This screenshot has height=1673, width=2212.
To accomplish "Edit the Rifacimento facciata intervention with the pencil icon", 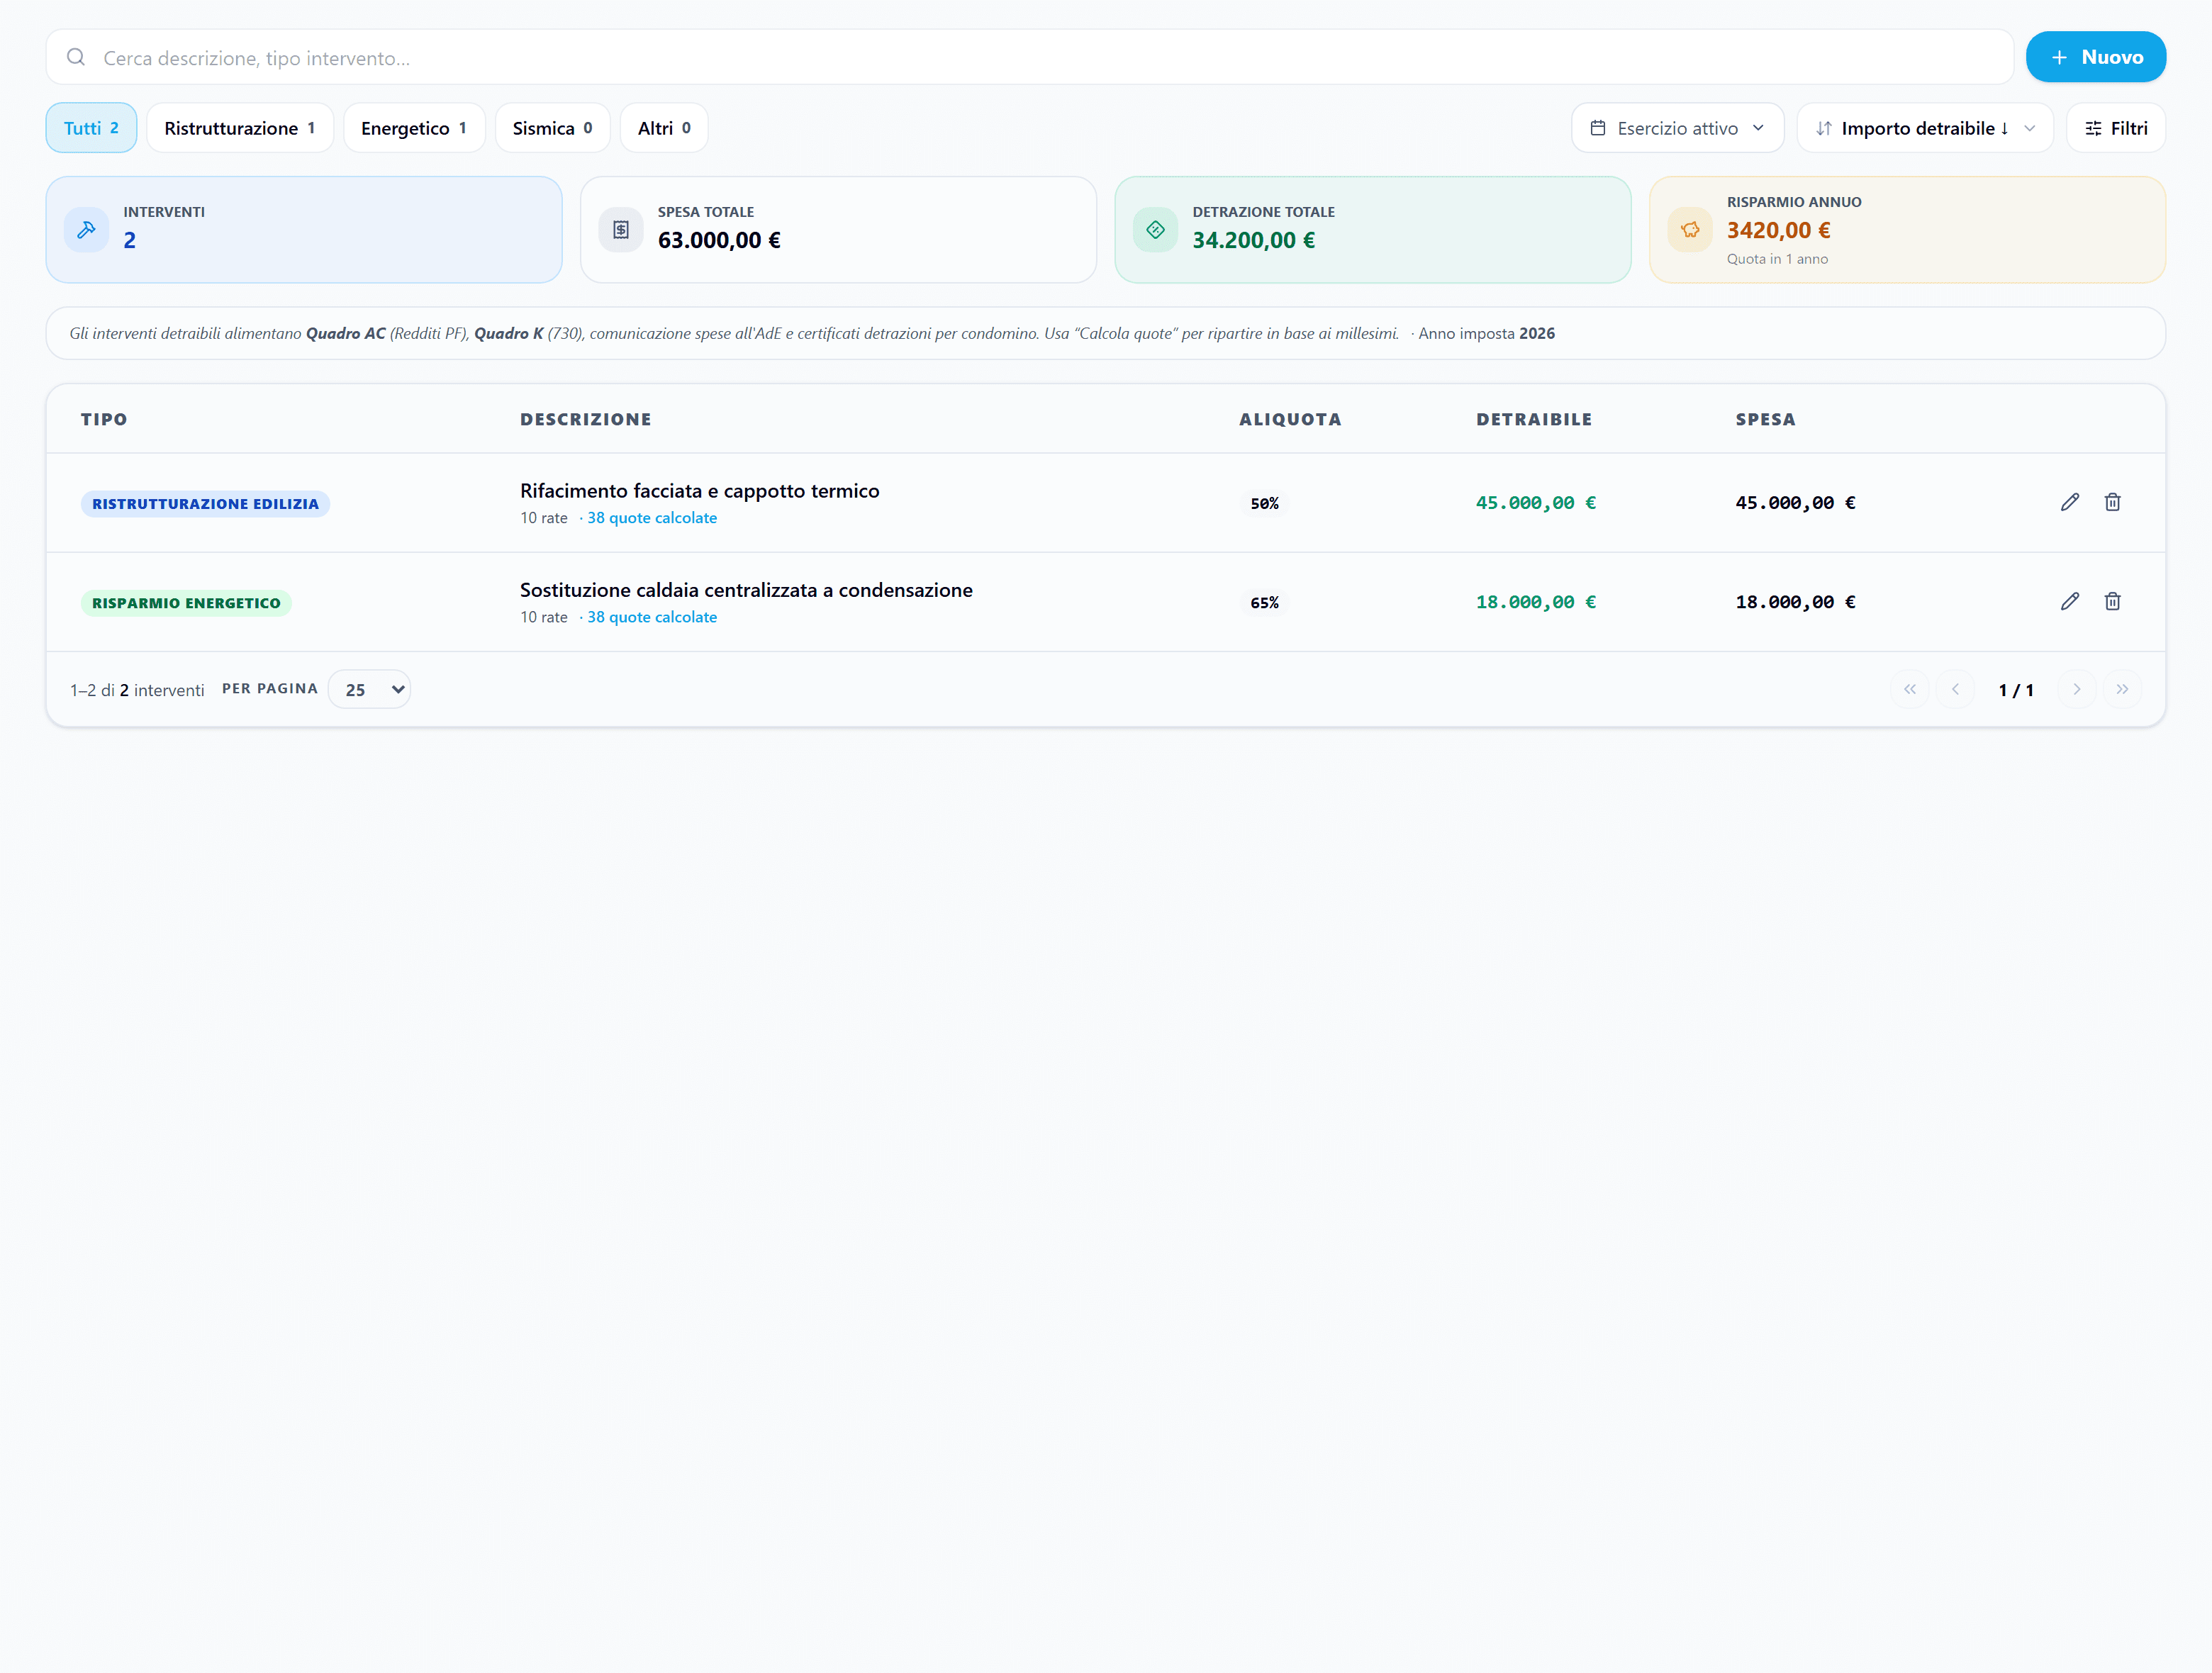I will pos(2069,502).
